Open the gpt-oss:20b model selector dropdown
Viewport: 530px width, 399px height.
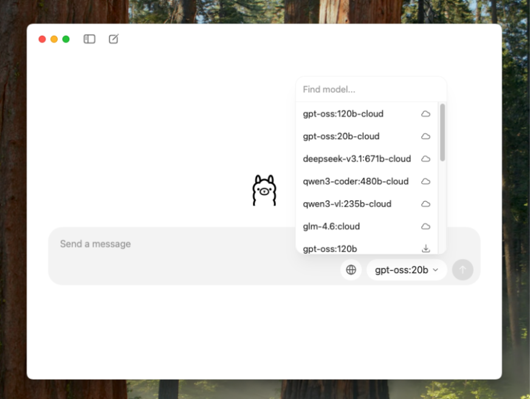click(402, 270)
